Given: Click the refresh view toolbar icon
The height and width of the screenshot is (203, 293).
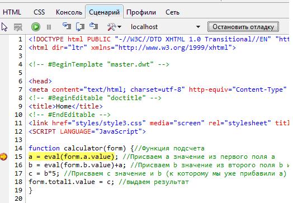Looking at the screenshot, I should (x=18, y=27).
